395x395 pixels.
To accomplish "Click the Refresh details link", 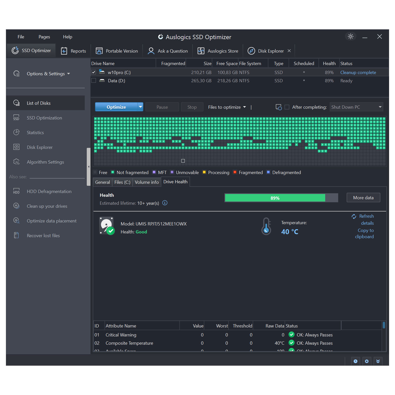I will tap(363, 220).
